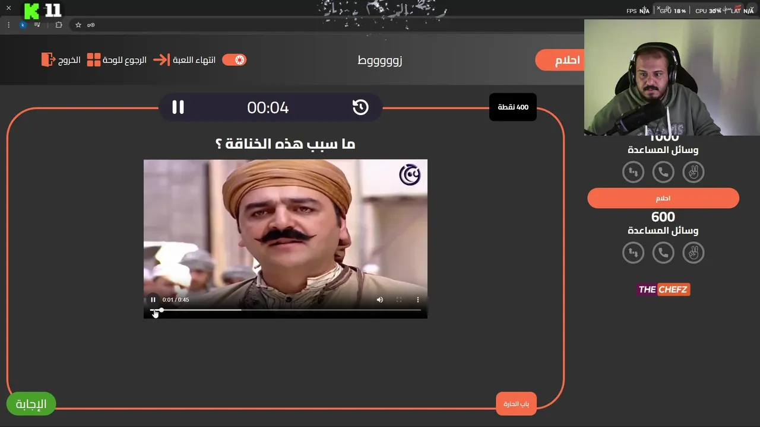The width and height of the screenshot is (760, 427).
Task: Seek along the video progress bar
Action: point(286,310)
